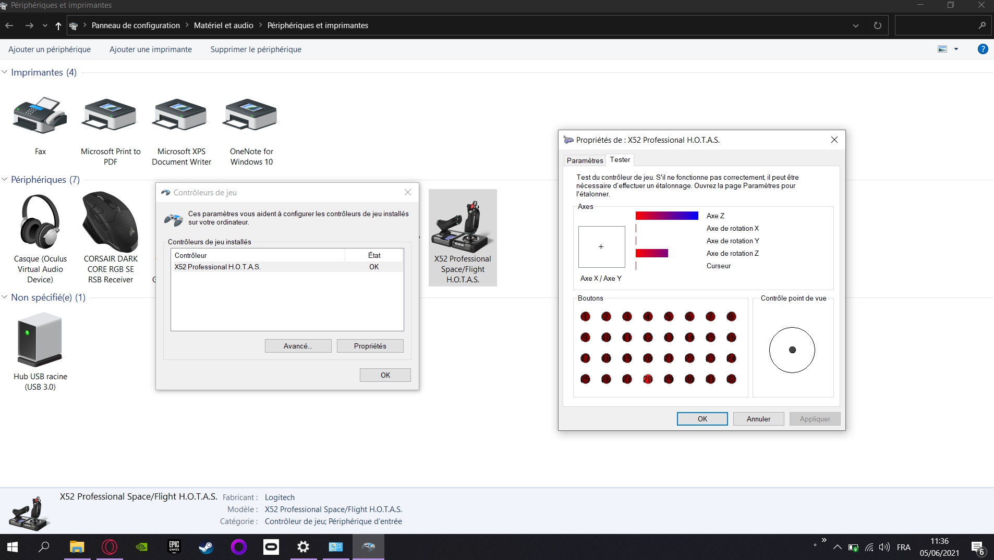Click the forward navigation arrow
Viewport: 994px width, 560px height.
(29, 26)
